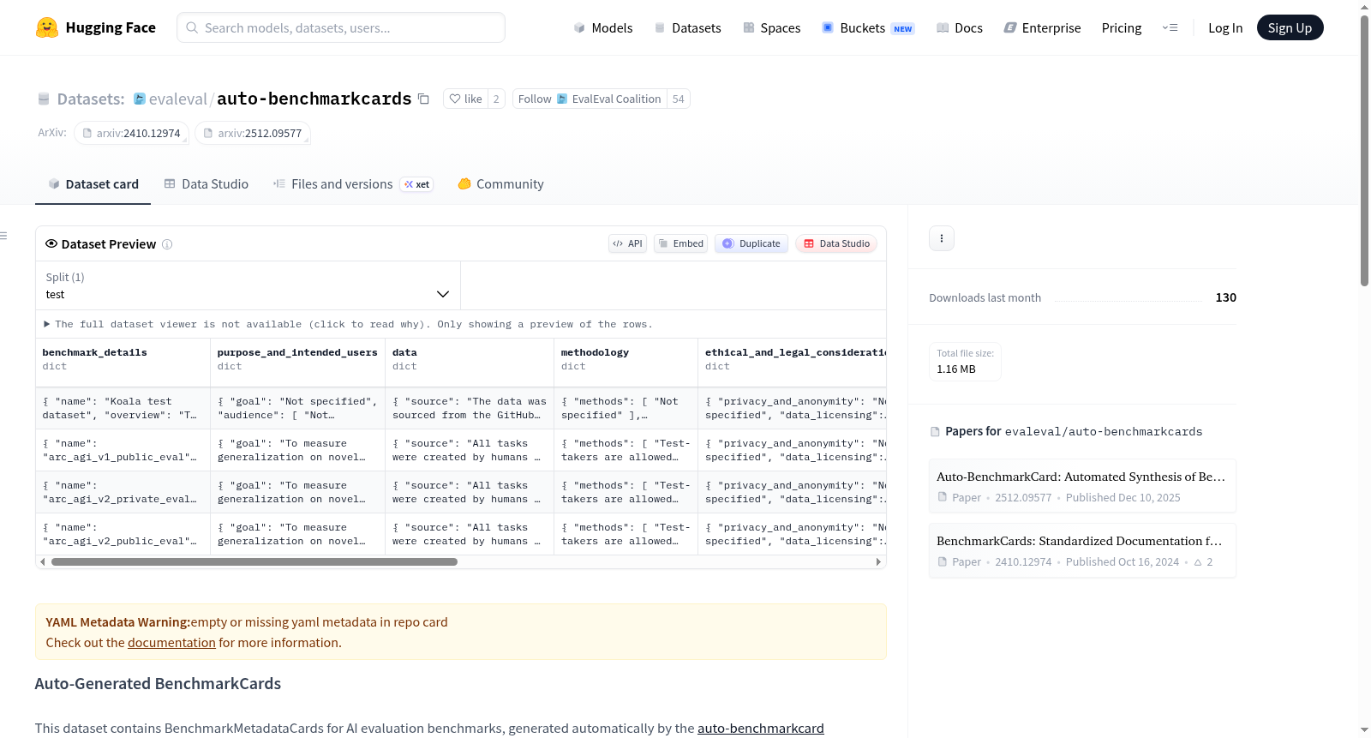
Task: Open the Embed button
Action: pyautogui.click(x=680, y=243)
